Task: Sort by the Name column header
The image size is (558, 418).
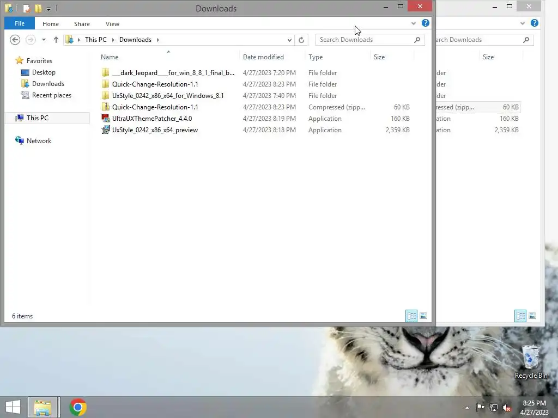Action: pos(110,57)
